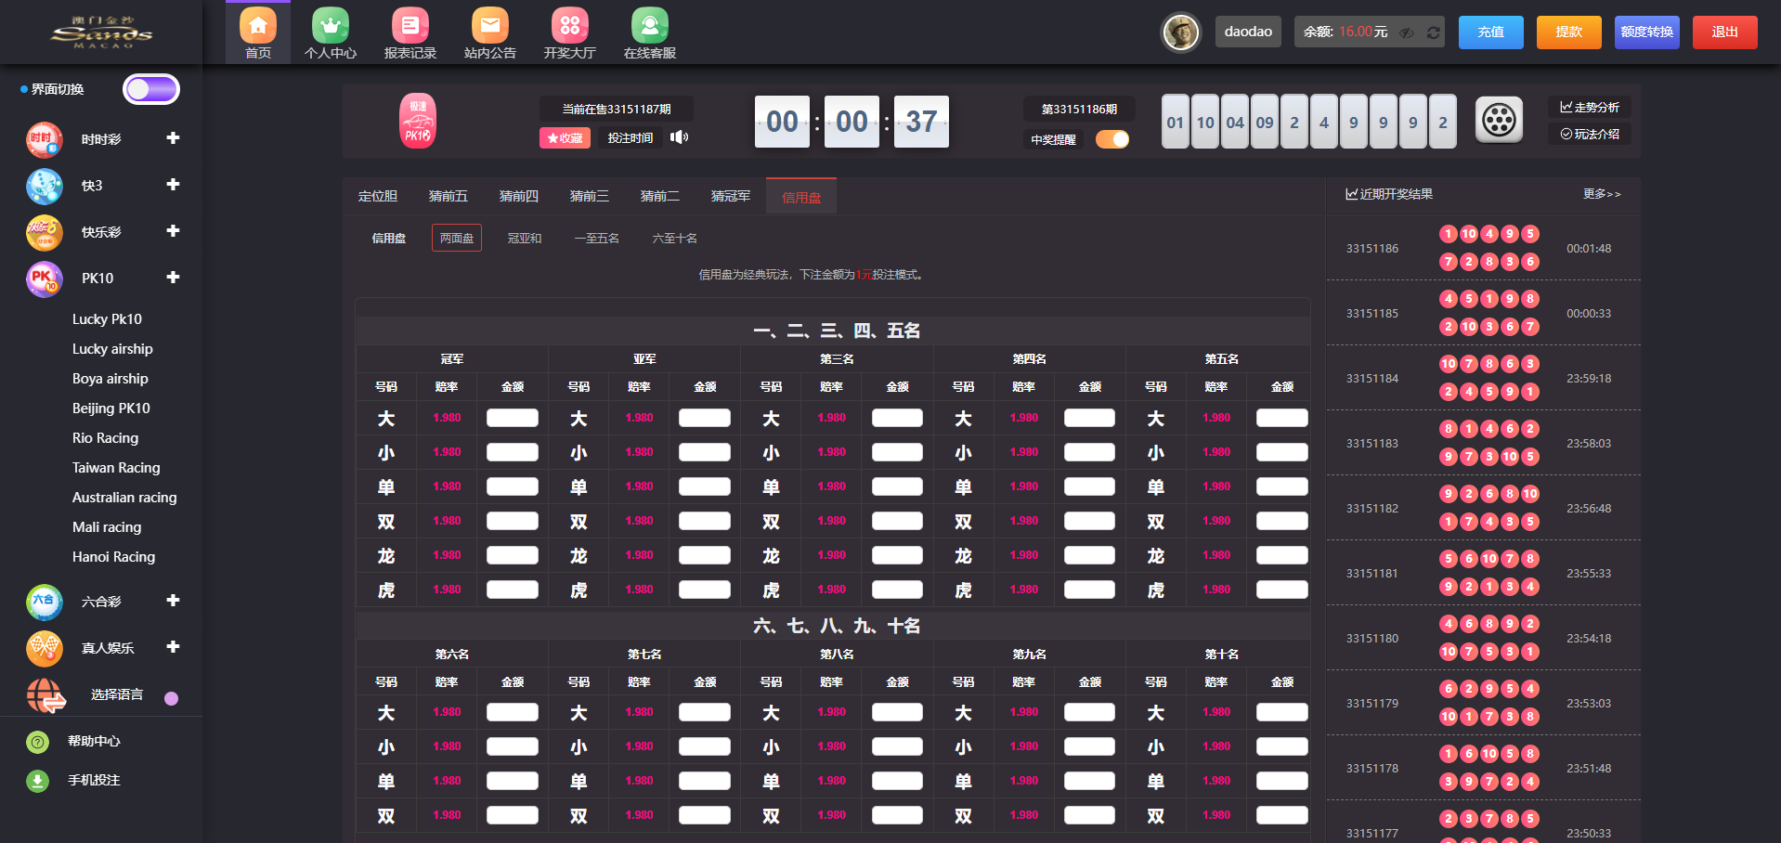Screen dimensions: 1781x843
Task: Click the 选择语言 purple dot
Action: point(171,698)
